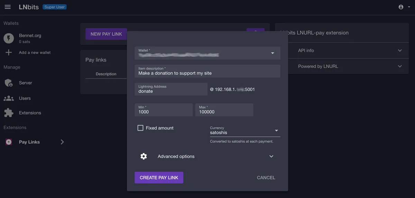Cancel the pay link dialog

click(x=266, y=178)
